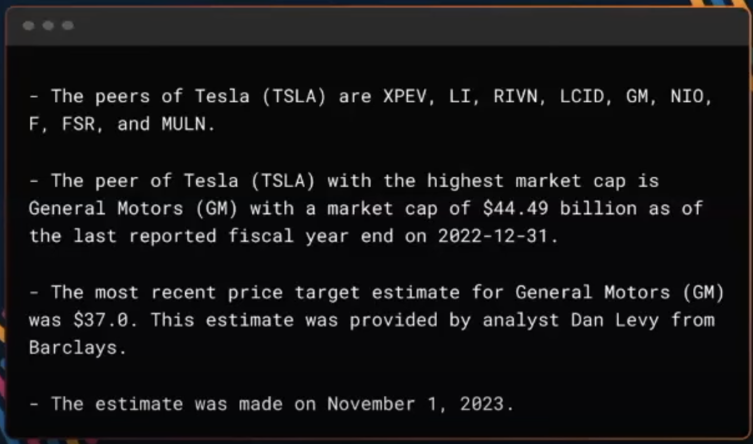Click the first gray window dot
The width and height of the screenshot is (753, 444).
coord(29,26)
